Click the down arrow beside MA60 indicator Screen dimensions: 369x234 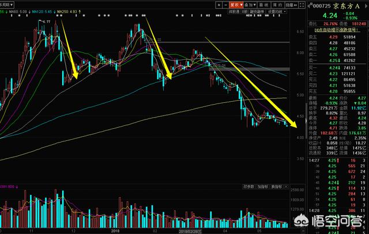click(29, 11)
